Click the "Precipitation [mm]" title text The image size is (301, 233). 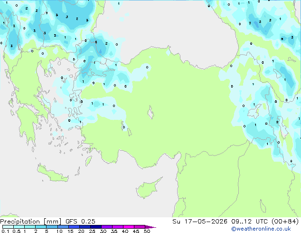[x=31, y=222]
